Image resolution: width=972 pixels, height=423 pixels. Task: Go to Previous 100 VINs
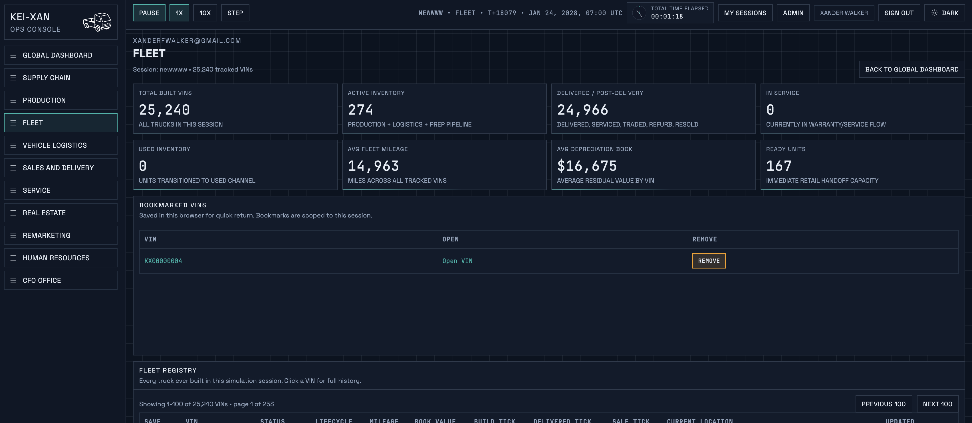[x=883, y=404]
